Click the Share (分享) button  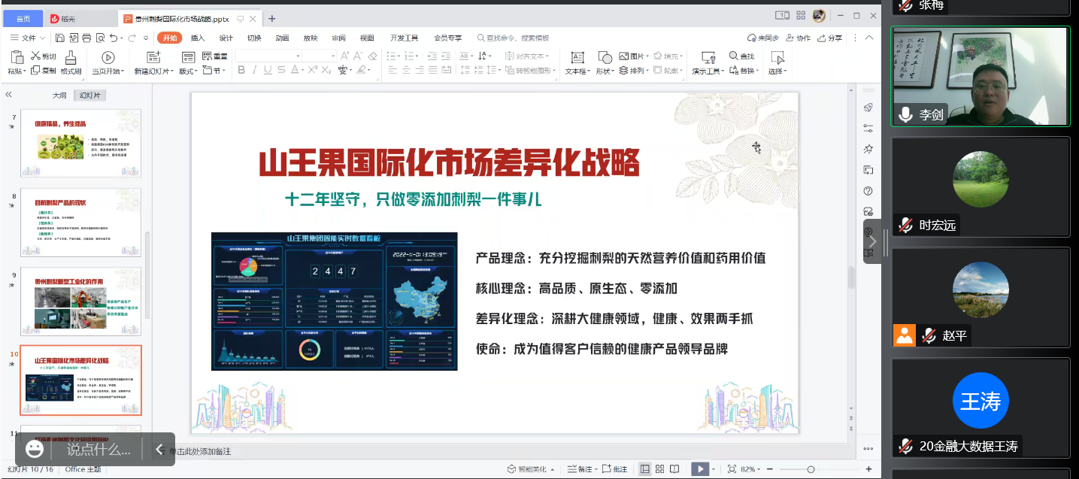click(x=830, y=38)
